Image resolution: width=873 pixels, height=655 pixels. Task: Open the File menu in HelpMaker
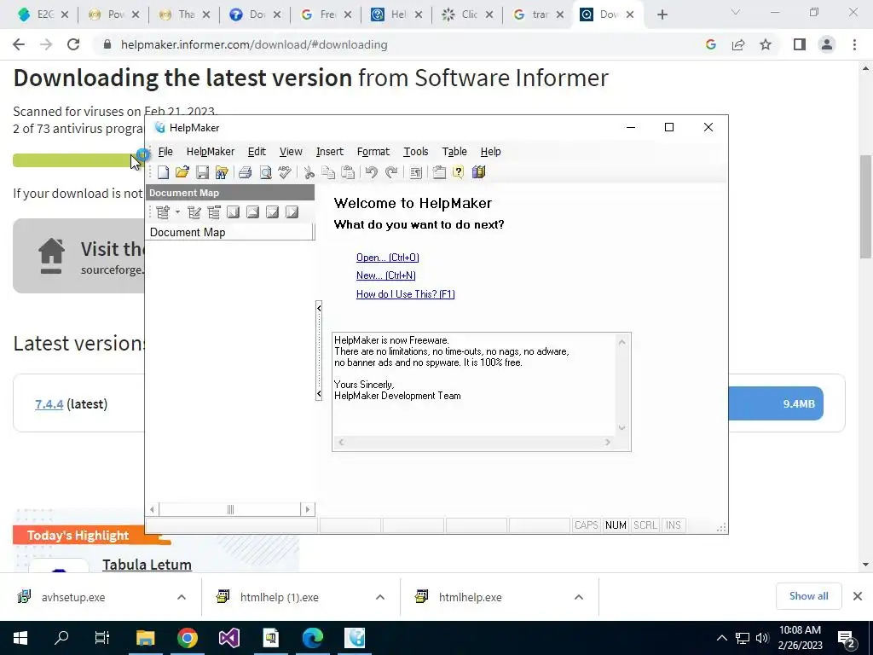165,152
